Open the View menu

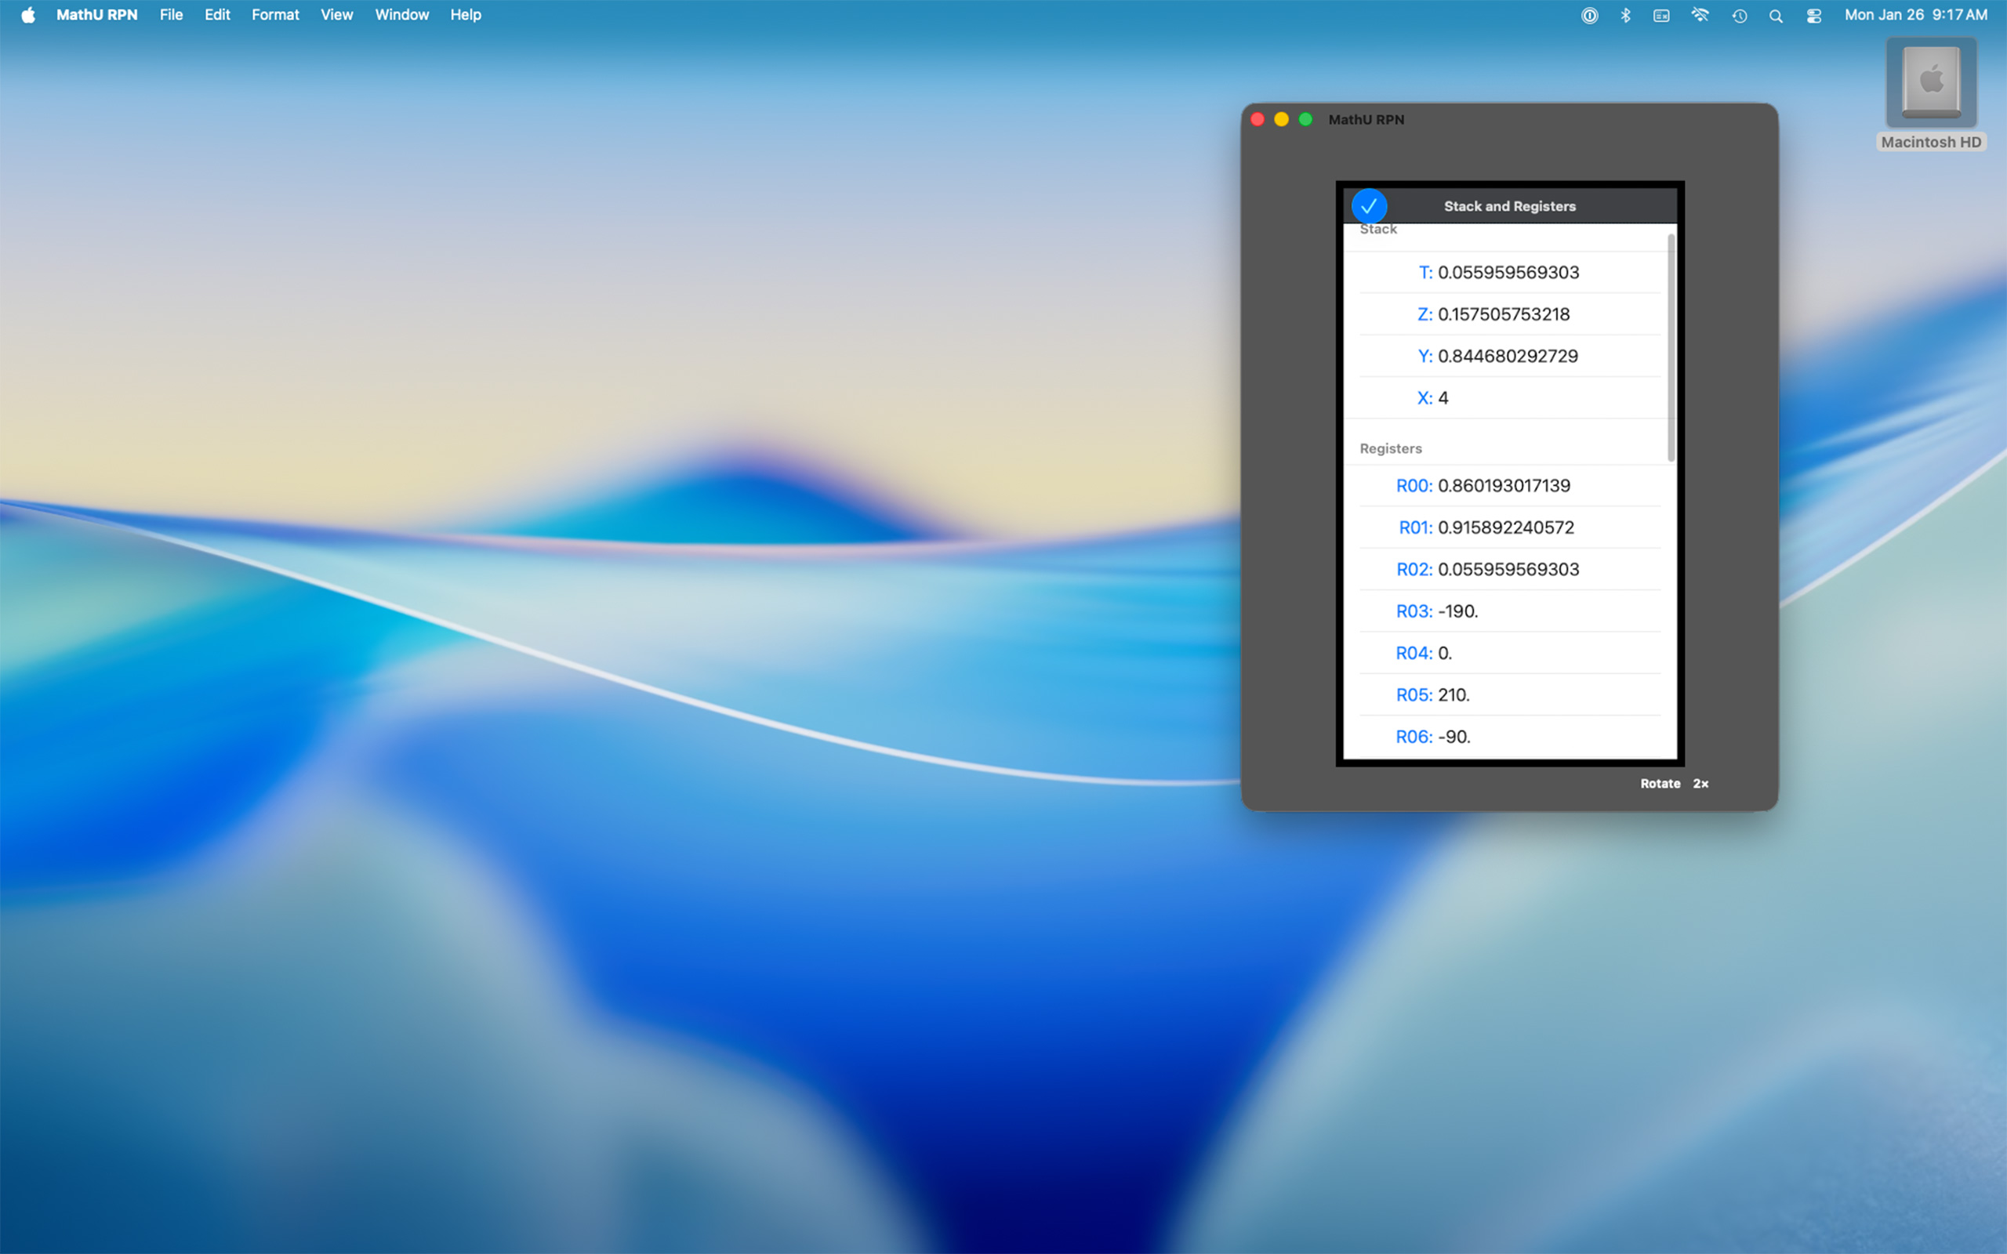click(x=336, y=15)
